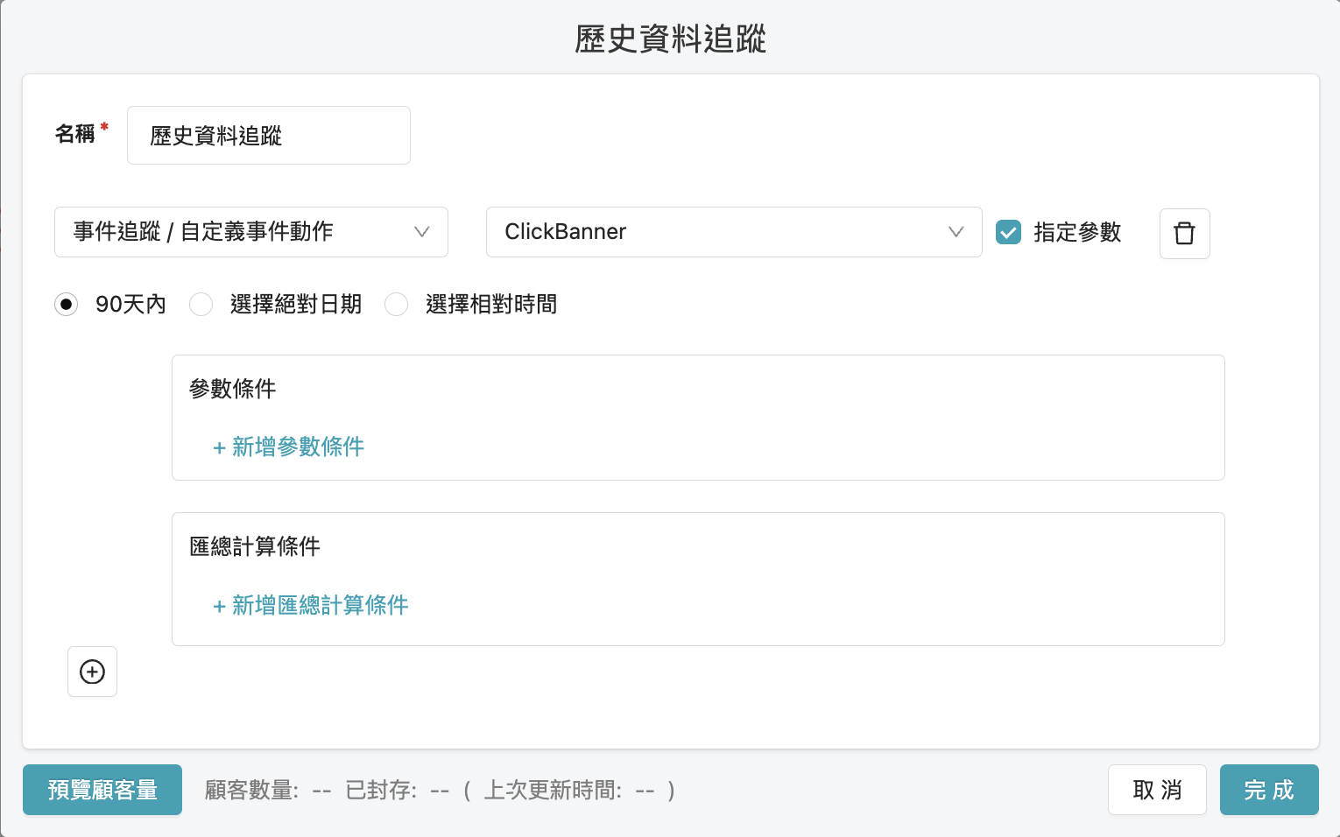Click the red asterisk beside 名稱
1340x837 pixels.
(x=103, y=127)
